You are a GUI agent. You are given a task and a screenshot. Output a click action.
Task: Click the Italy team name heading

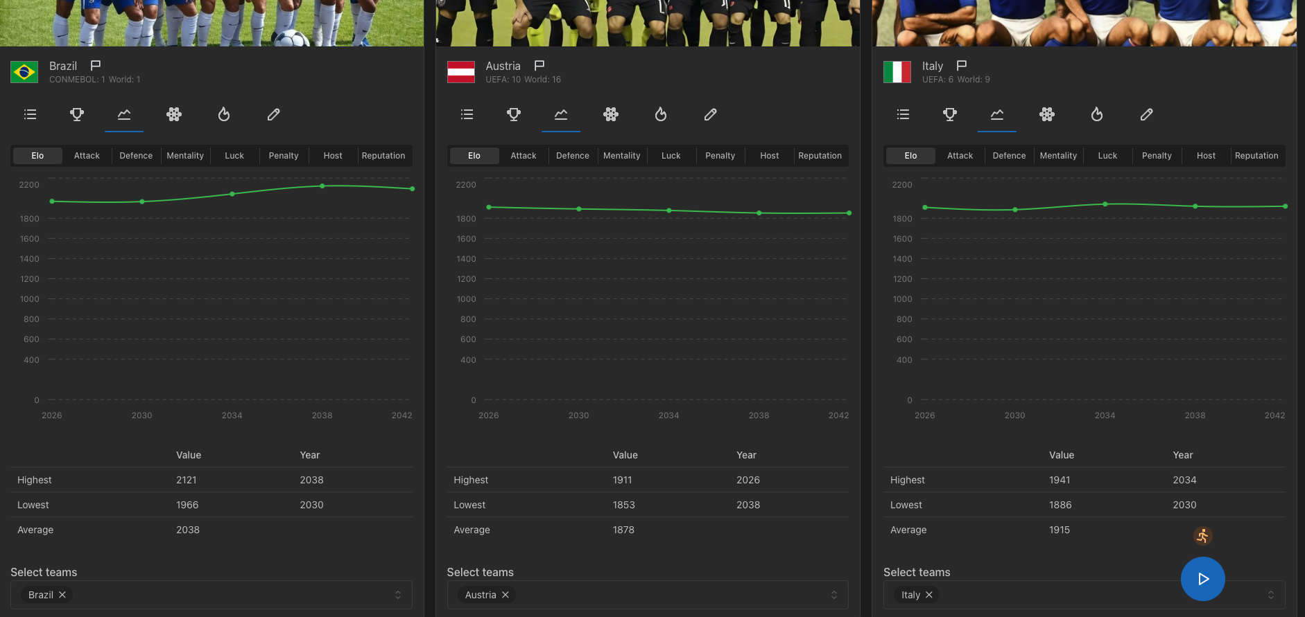[933, 66]
